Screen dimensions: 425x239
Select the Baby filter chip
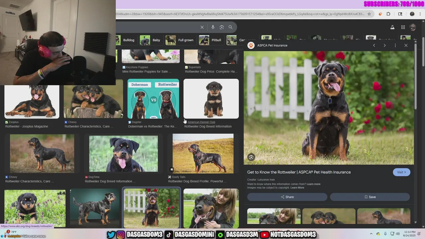[151, 40]
